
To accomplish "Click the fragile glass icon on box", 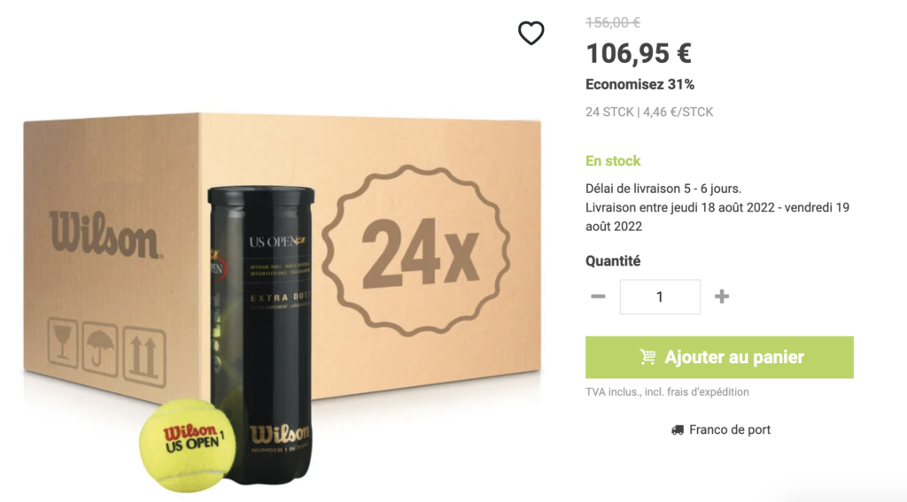I will click(x=63, y=342).
